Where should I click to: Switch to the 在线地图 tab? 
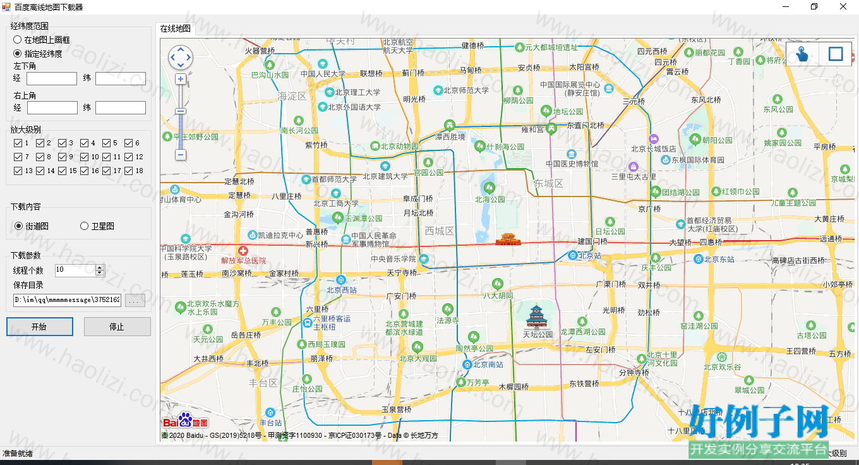(175, 28)
